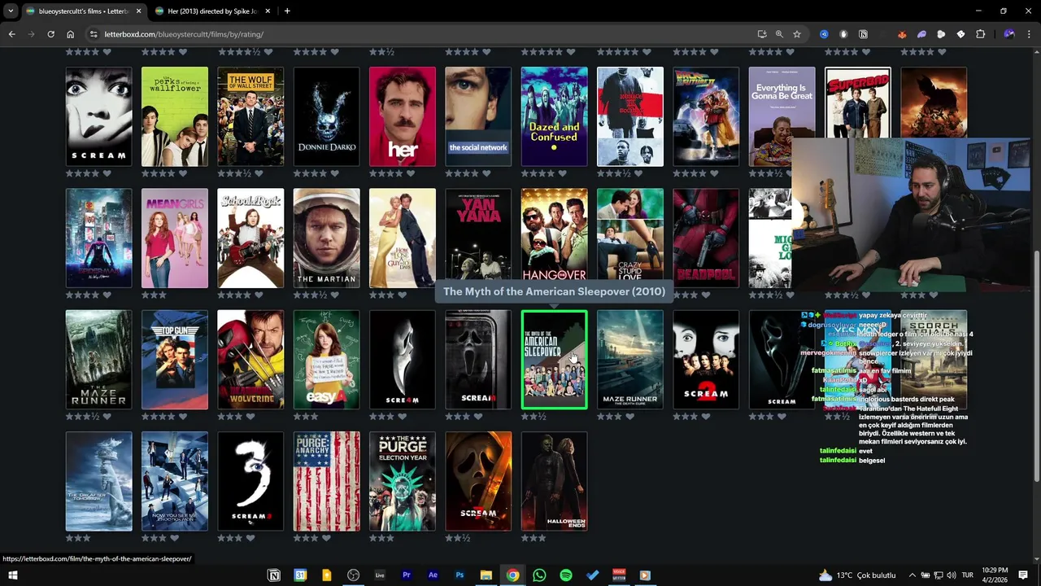Open the Easy A poster
This screenshot has height=586, width=1041.
[x=326, y=360]
